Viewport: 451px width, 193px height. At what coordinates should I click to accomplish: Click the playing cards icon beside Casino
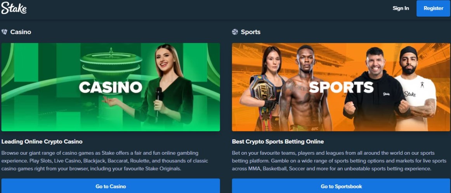[4, 32]
